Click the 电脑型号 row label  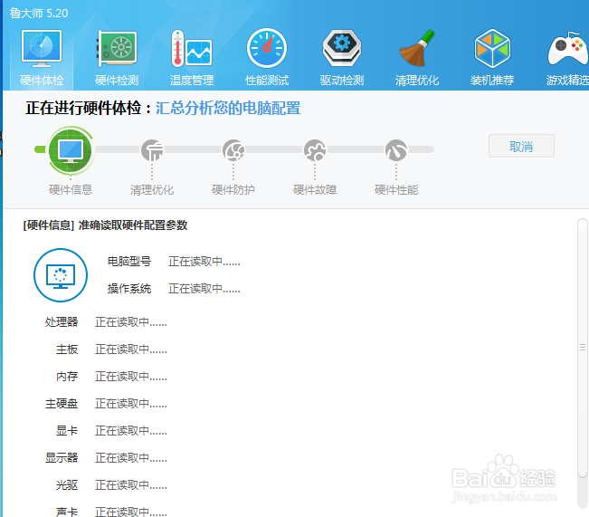click(129, 262)
